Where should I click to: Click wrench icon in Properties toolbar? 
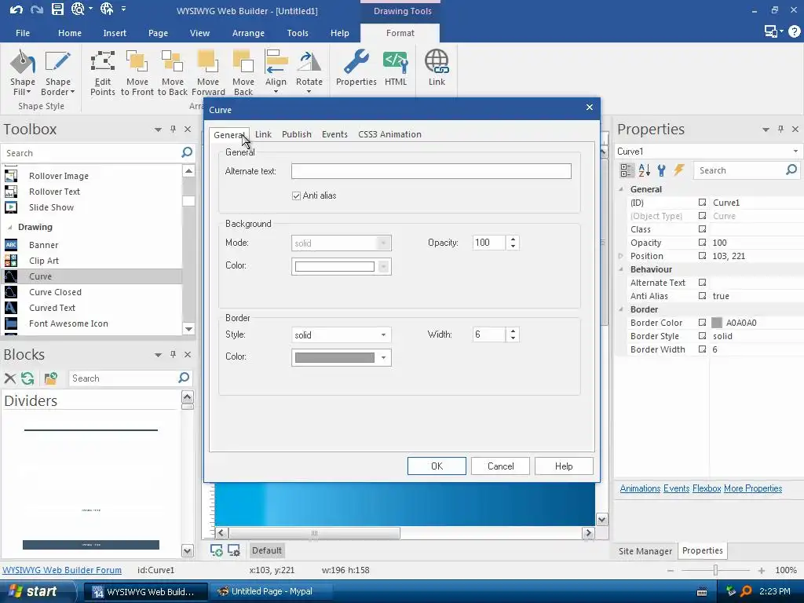(661, 170)
